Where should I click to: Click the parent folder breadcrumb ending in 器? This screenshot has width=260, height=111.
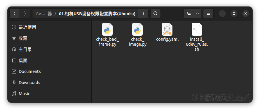pos(44,14)
